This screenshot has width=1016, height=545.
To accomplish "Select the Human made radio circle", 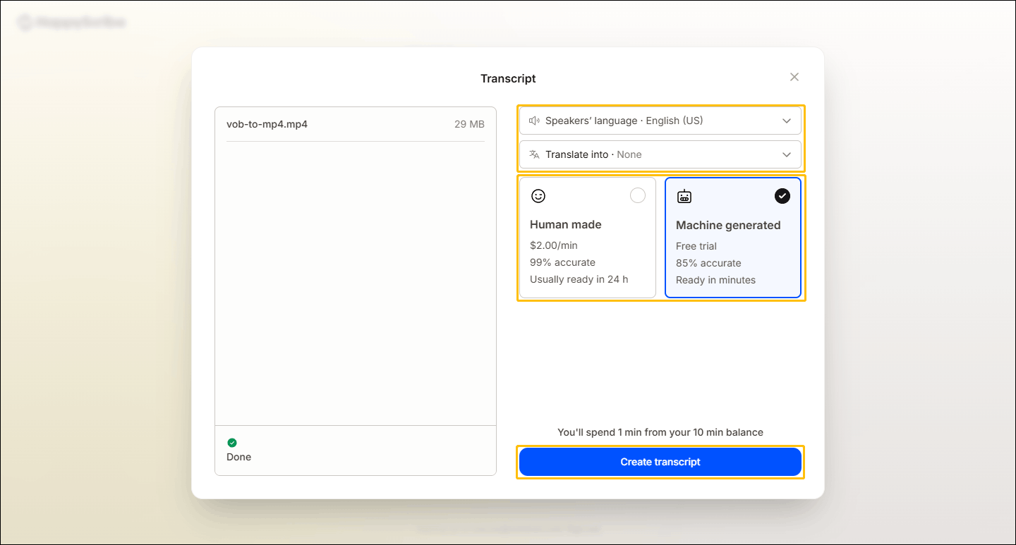I will [x=637, y=196].
